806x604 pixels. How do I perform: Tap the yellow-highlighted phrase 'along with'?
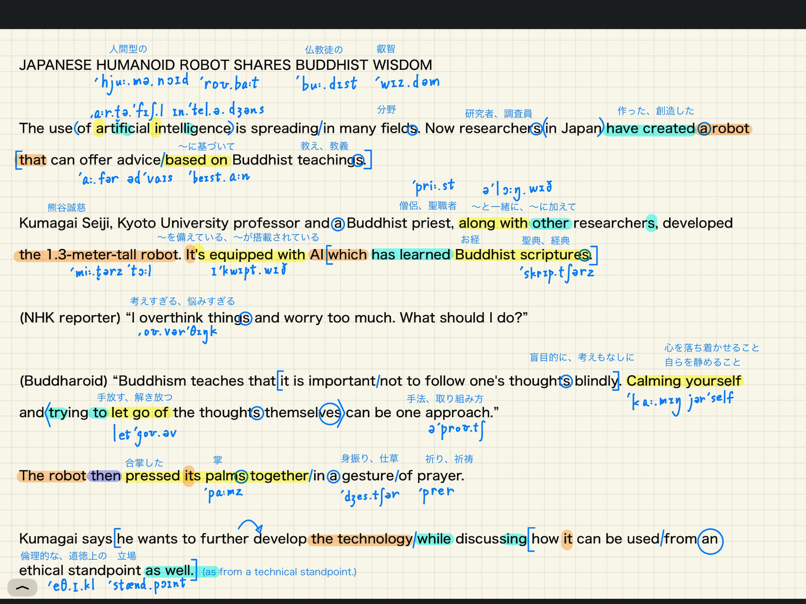493,223
